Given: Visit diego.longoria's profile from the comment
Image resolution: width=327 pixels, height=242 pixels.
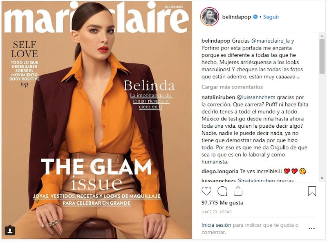Looking at the screenshot, I should [x=220, y=171].
